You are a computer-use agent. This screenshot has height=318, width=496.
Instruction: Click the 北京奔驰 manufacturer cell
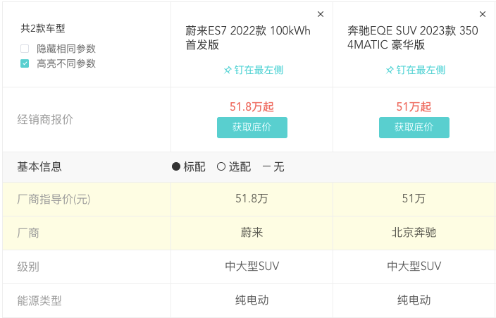[x=414, y=233]
